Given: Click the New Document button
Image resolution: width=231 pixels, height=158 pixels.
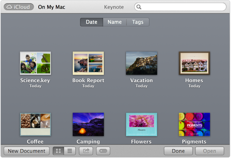Looking at the screenshot, I should tap(27, 151).
